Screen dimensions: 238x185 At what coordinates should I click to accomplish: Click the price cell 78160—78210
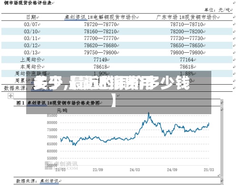click(100, 31)
